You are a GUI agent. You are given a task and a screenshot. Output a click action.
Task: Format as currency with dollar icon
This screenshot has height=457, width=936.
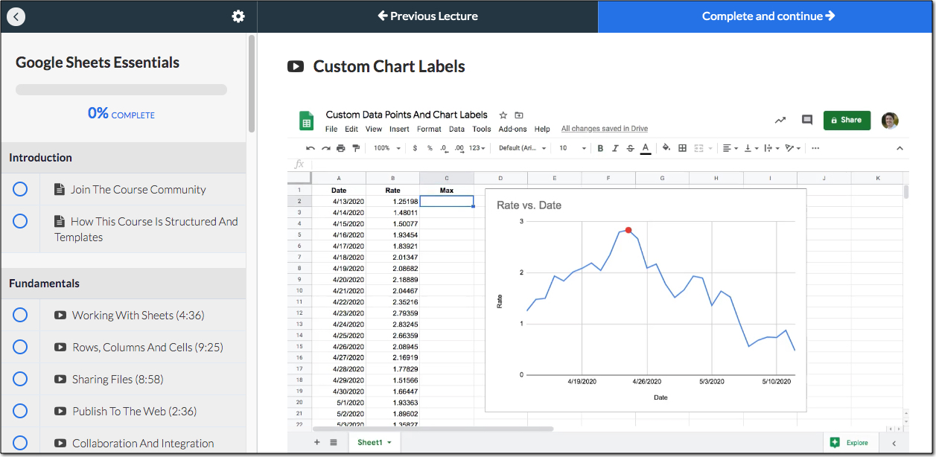pos(415,148)
